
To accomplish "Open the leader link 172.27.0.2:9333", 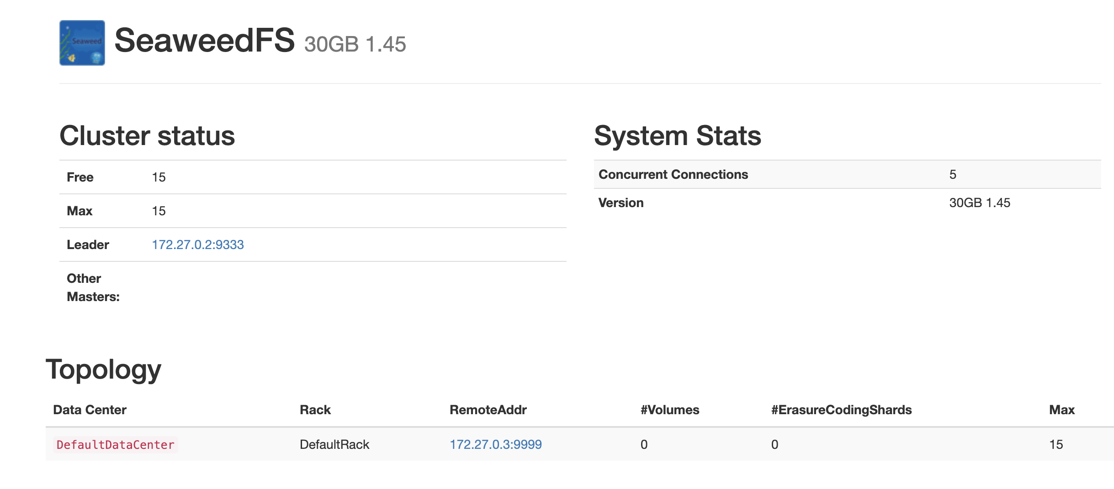I will pyautogui.click(x=197, y=244).
